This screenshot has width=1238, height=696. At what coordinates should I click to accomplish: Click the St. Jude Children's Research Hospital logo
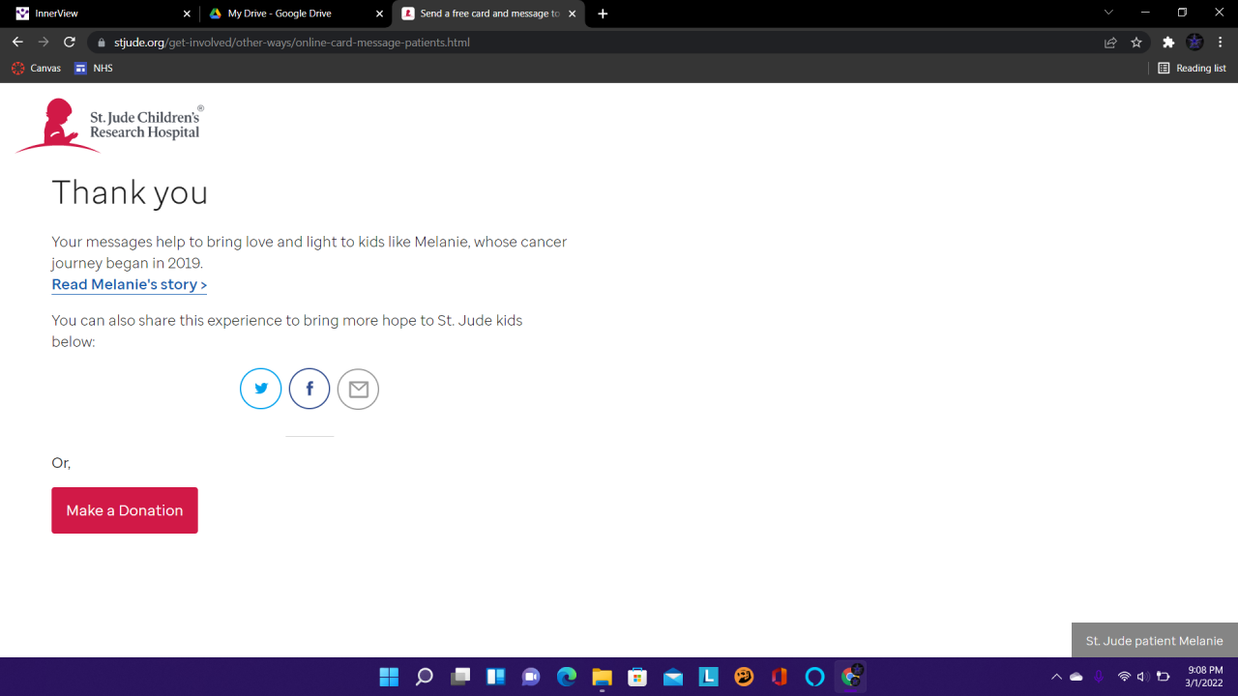coord(109,126)
